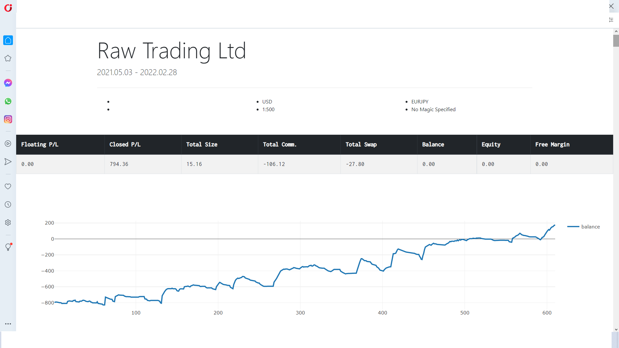Open Easy Setup sliders icon
The width and height of the screenshot is (619, 348).
(611, 20)
